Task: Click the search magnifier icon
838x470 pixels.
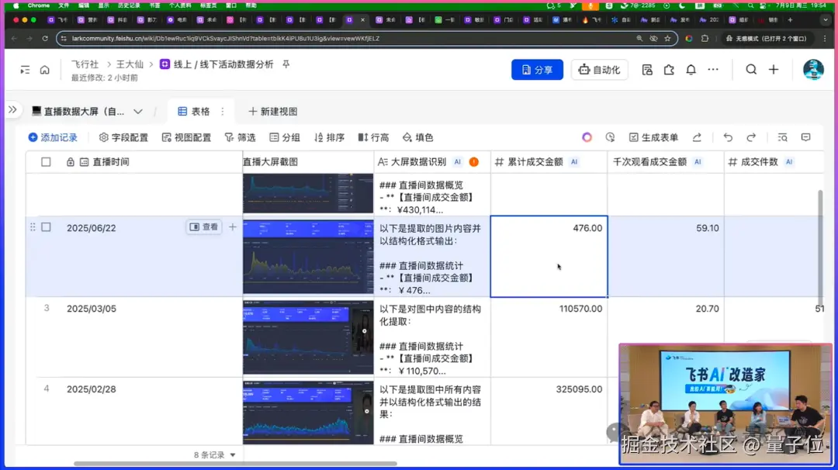Action: (x=751, y=70)
